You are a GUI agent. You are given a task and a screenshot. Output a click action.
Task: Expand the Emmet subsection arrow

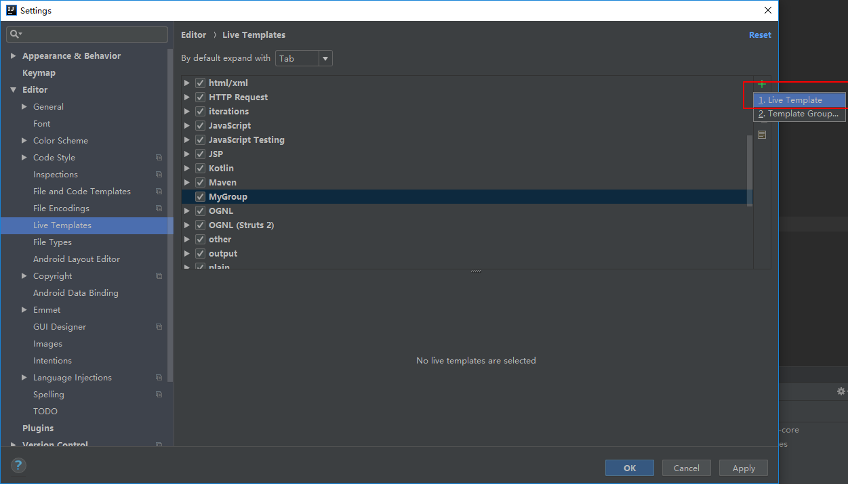click(x=24, y=310)
